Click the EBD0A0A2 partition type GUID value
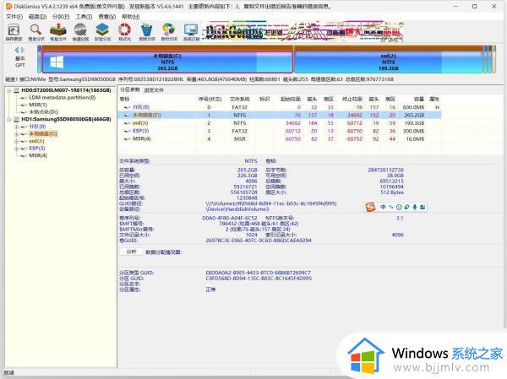The image size is (507, 379). (x=258, y=273)
